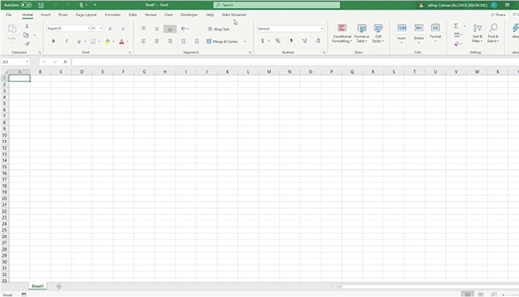Center text horizontally
This screenshot has width=519, height=297.
(x=157, y=41)
